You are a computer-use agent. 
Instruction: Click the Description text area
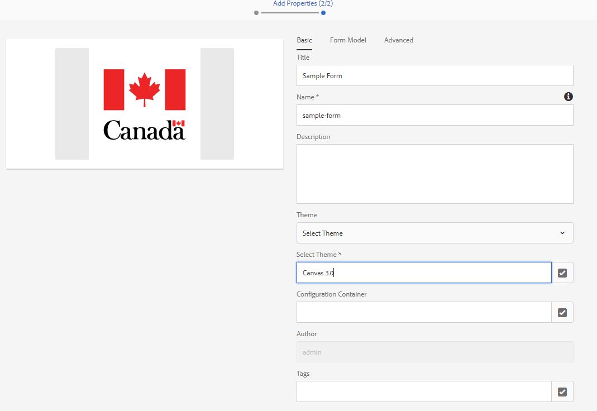coord(435,174)
